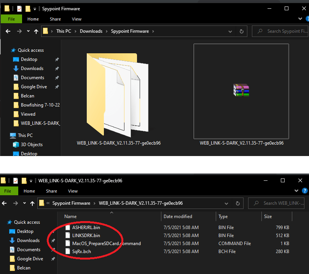Click the Search WEB_LINK field
This screenshot has width=309, height=274.
276,203
